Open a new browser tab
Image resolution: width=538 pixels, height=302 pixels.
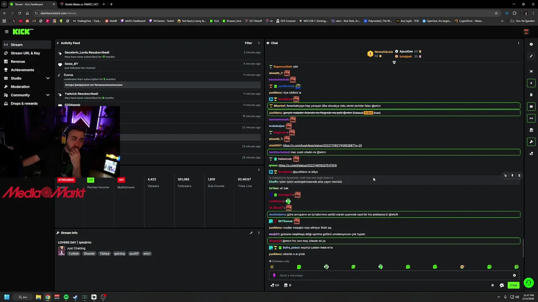(111, 4)
